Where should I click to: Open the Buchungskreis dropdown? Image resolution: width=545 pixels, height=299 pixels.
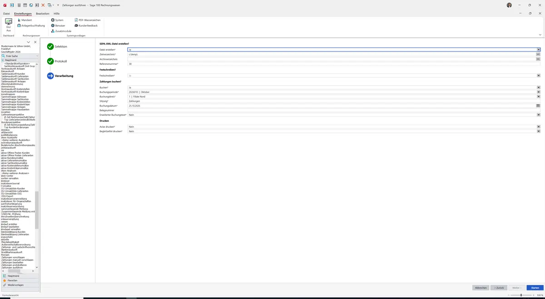point(539,96)
